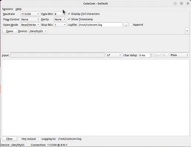Open the Device /dev/ttyS5 dropdown

point(38,31)
